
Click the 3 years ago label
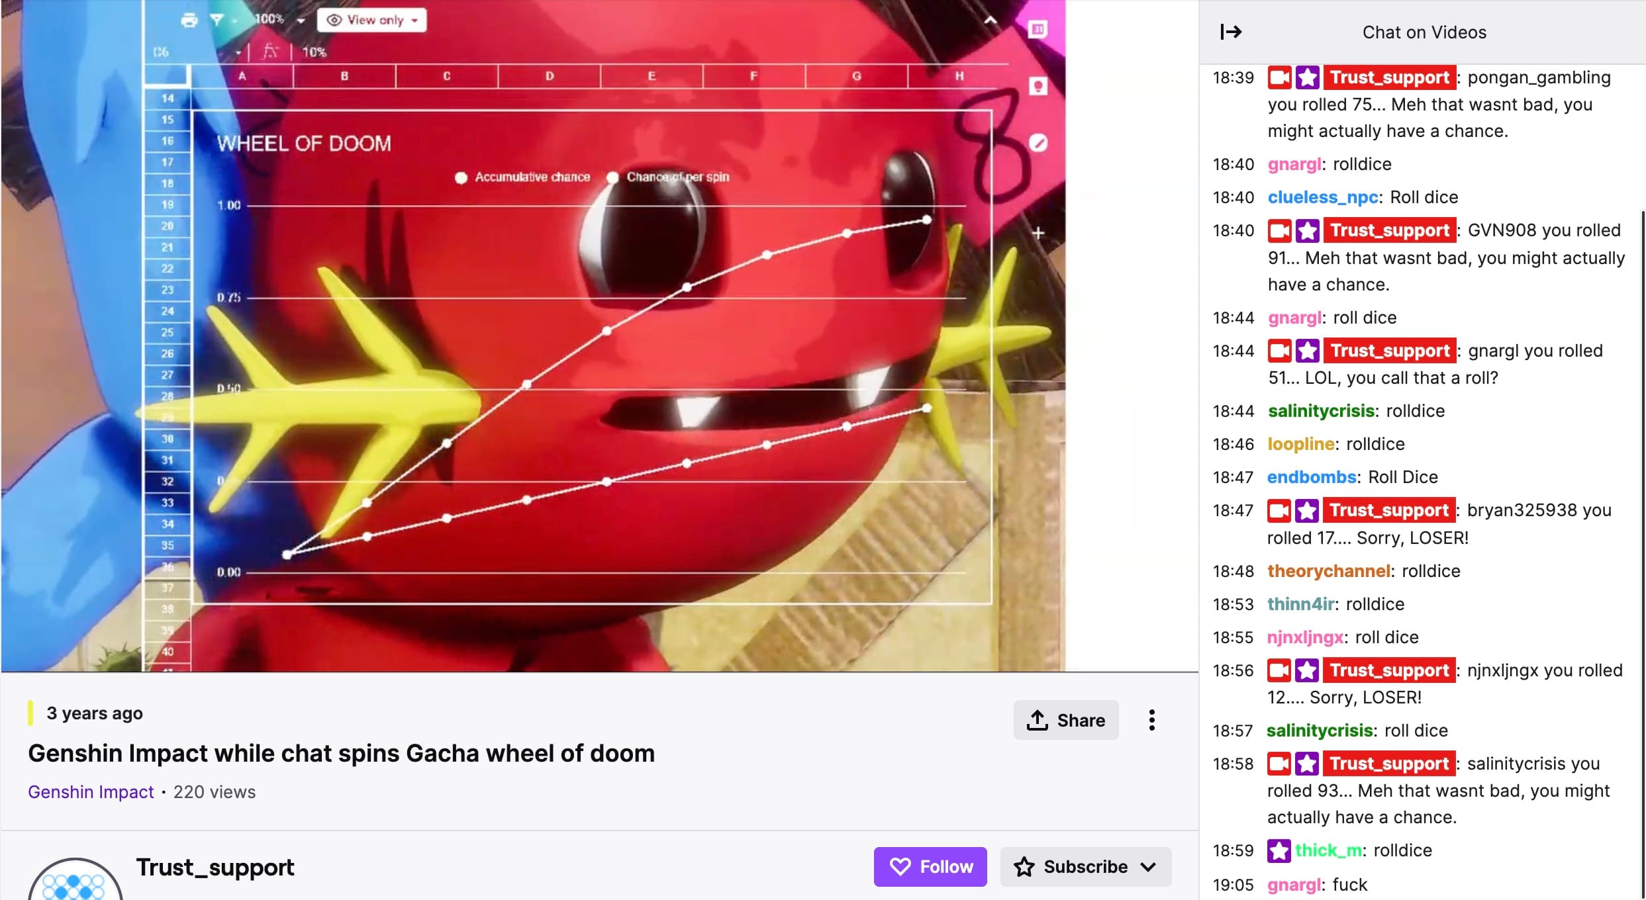coord(95,713)
